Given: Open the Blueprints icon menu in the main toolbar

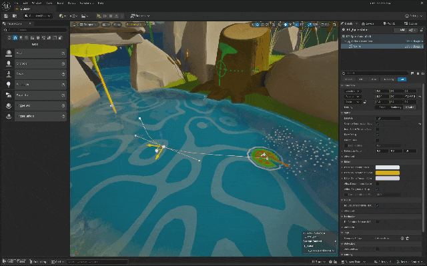Looking at the screenshot, I should pos(73,16).
